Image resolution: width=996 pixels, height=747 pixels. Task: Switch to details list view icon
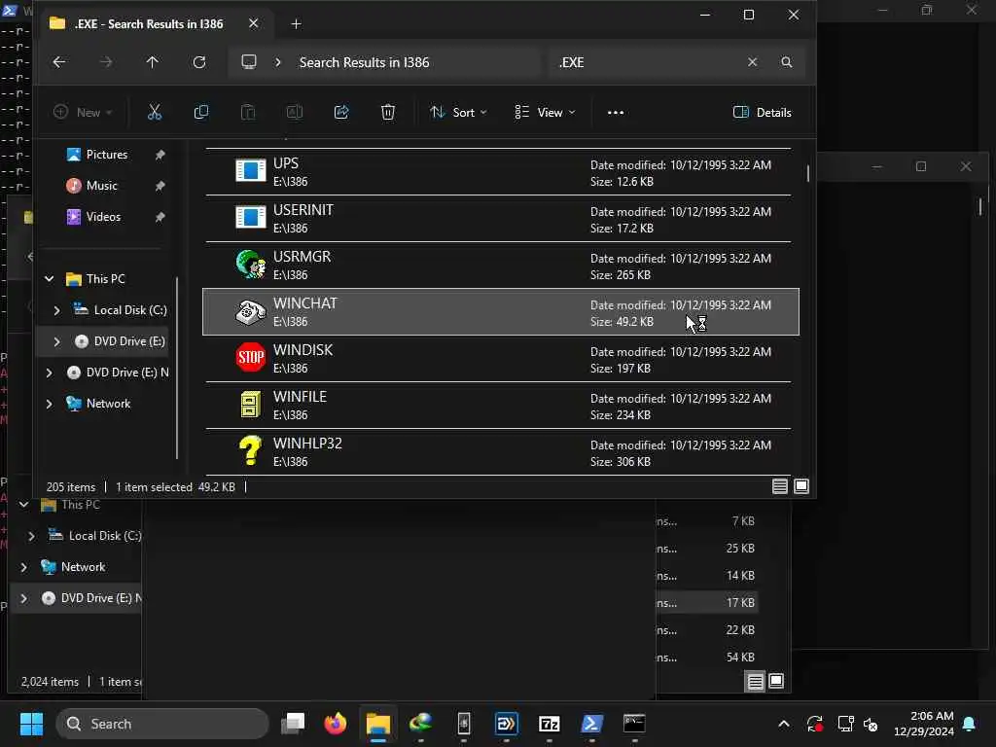pyautogui.click(x=779, y=486)
